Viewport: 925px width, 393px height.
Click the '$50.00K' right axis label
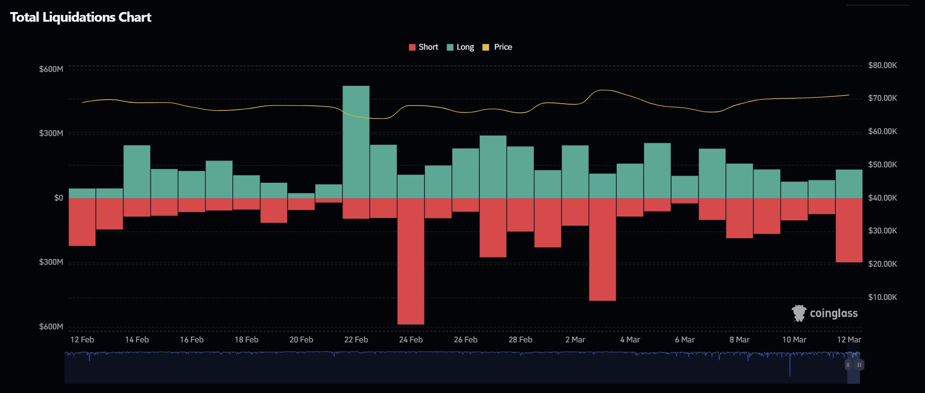(883, 164)
